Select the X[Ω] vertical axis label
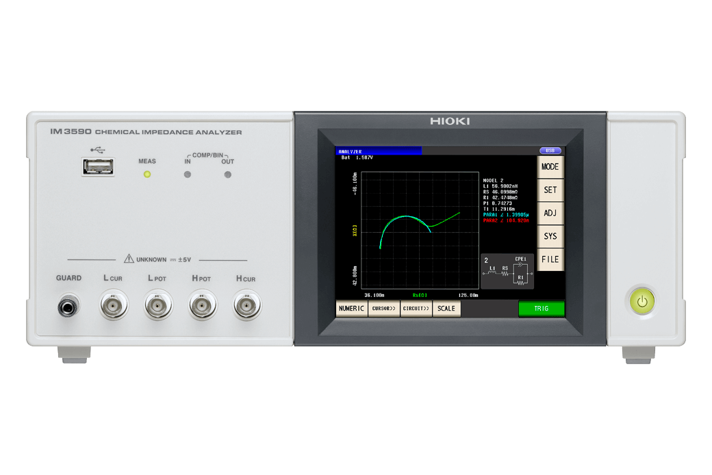712x475 pixels. (355, 231)
